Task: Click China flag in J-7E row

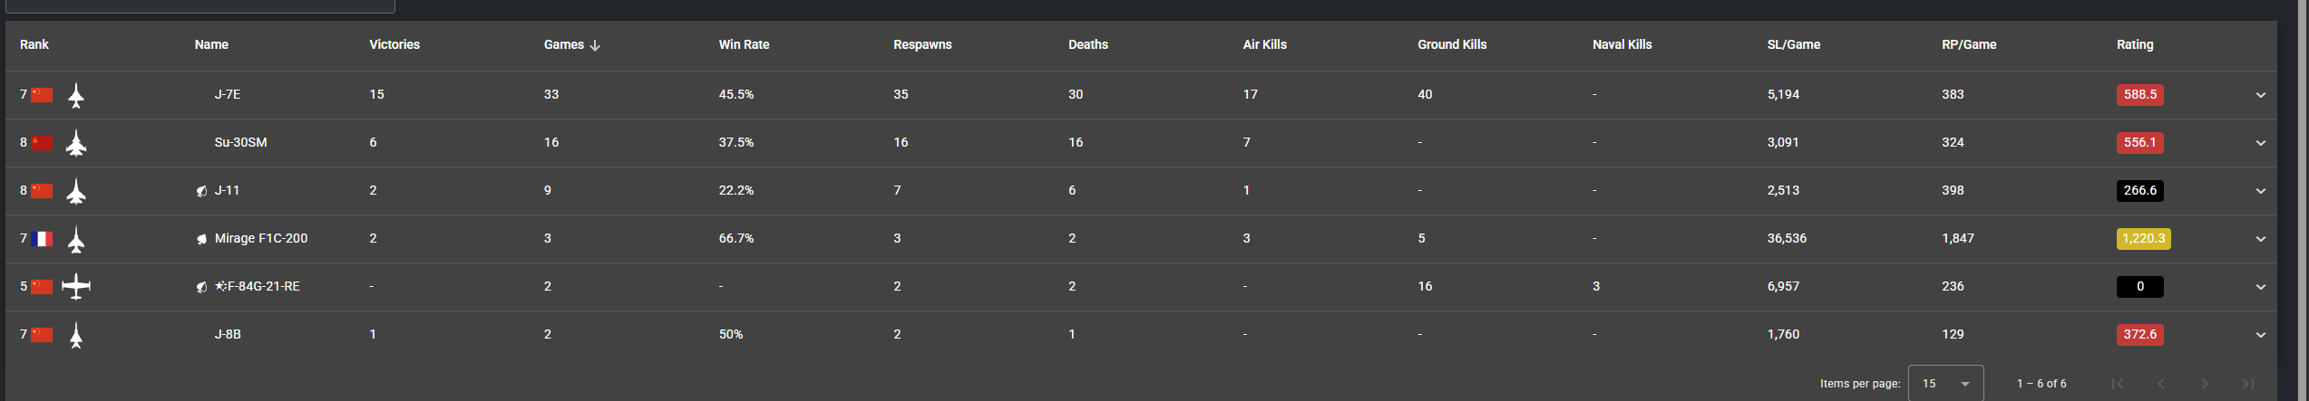Action: click(x=42, y=95)
